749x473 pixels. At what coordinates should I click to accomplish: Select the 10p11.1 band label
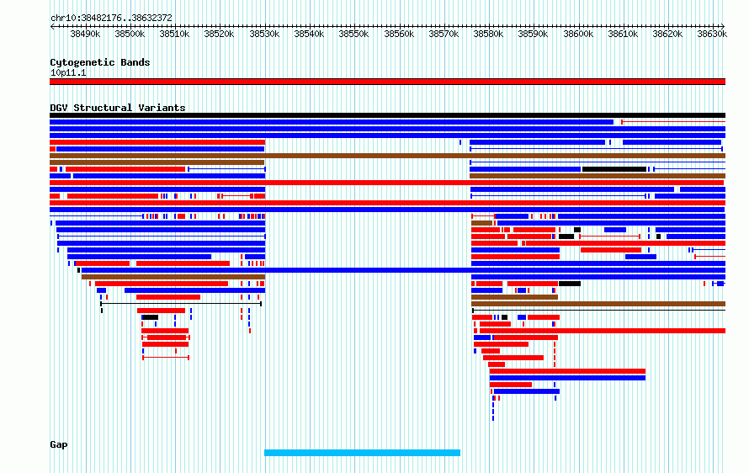coord(68,72)
